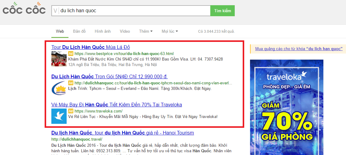Open the dulichhanquoc.travel URL

click(77, 139)
